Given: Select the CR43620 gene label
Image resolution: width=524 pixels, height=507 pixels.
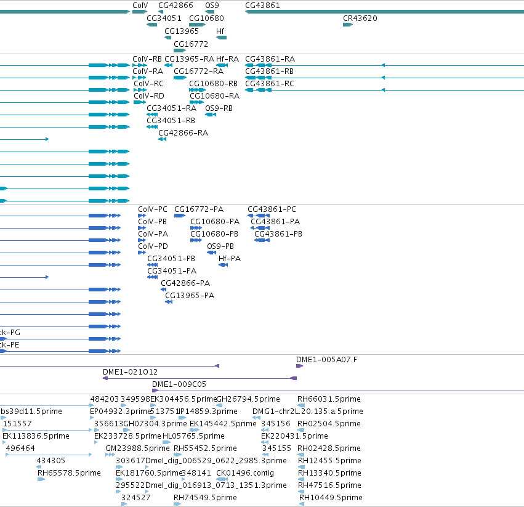Looking at the screenshot, I should pyautogui.click(x=360, y=18).
